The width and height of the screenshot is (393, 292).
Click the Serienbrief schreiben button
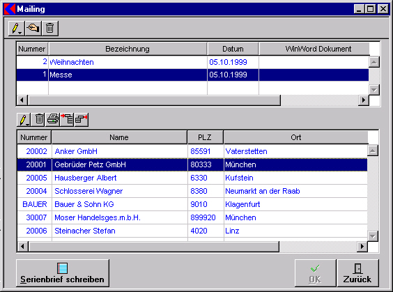[63, 273]
